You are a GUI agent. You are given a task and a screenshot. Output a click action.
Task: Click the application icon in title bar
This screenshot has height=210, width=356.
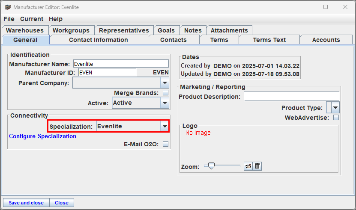click(x=7, y=7)
